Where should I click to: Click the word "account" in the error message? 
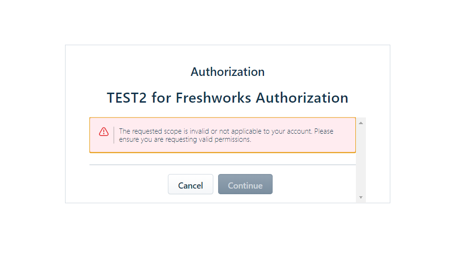point(299,131)
